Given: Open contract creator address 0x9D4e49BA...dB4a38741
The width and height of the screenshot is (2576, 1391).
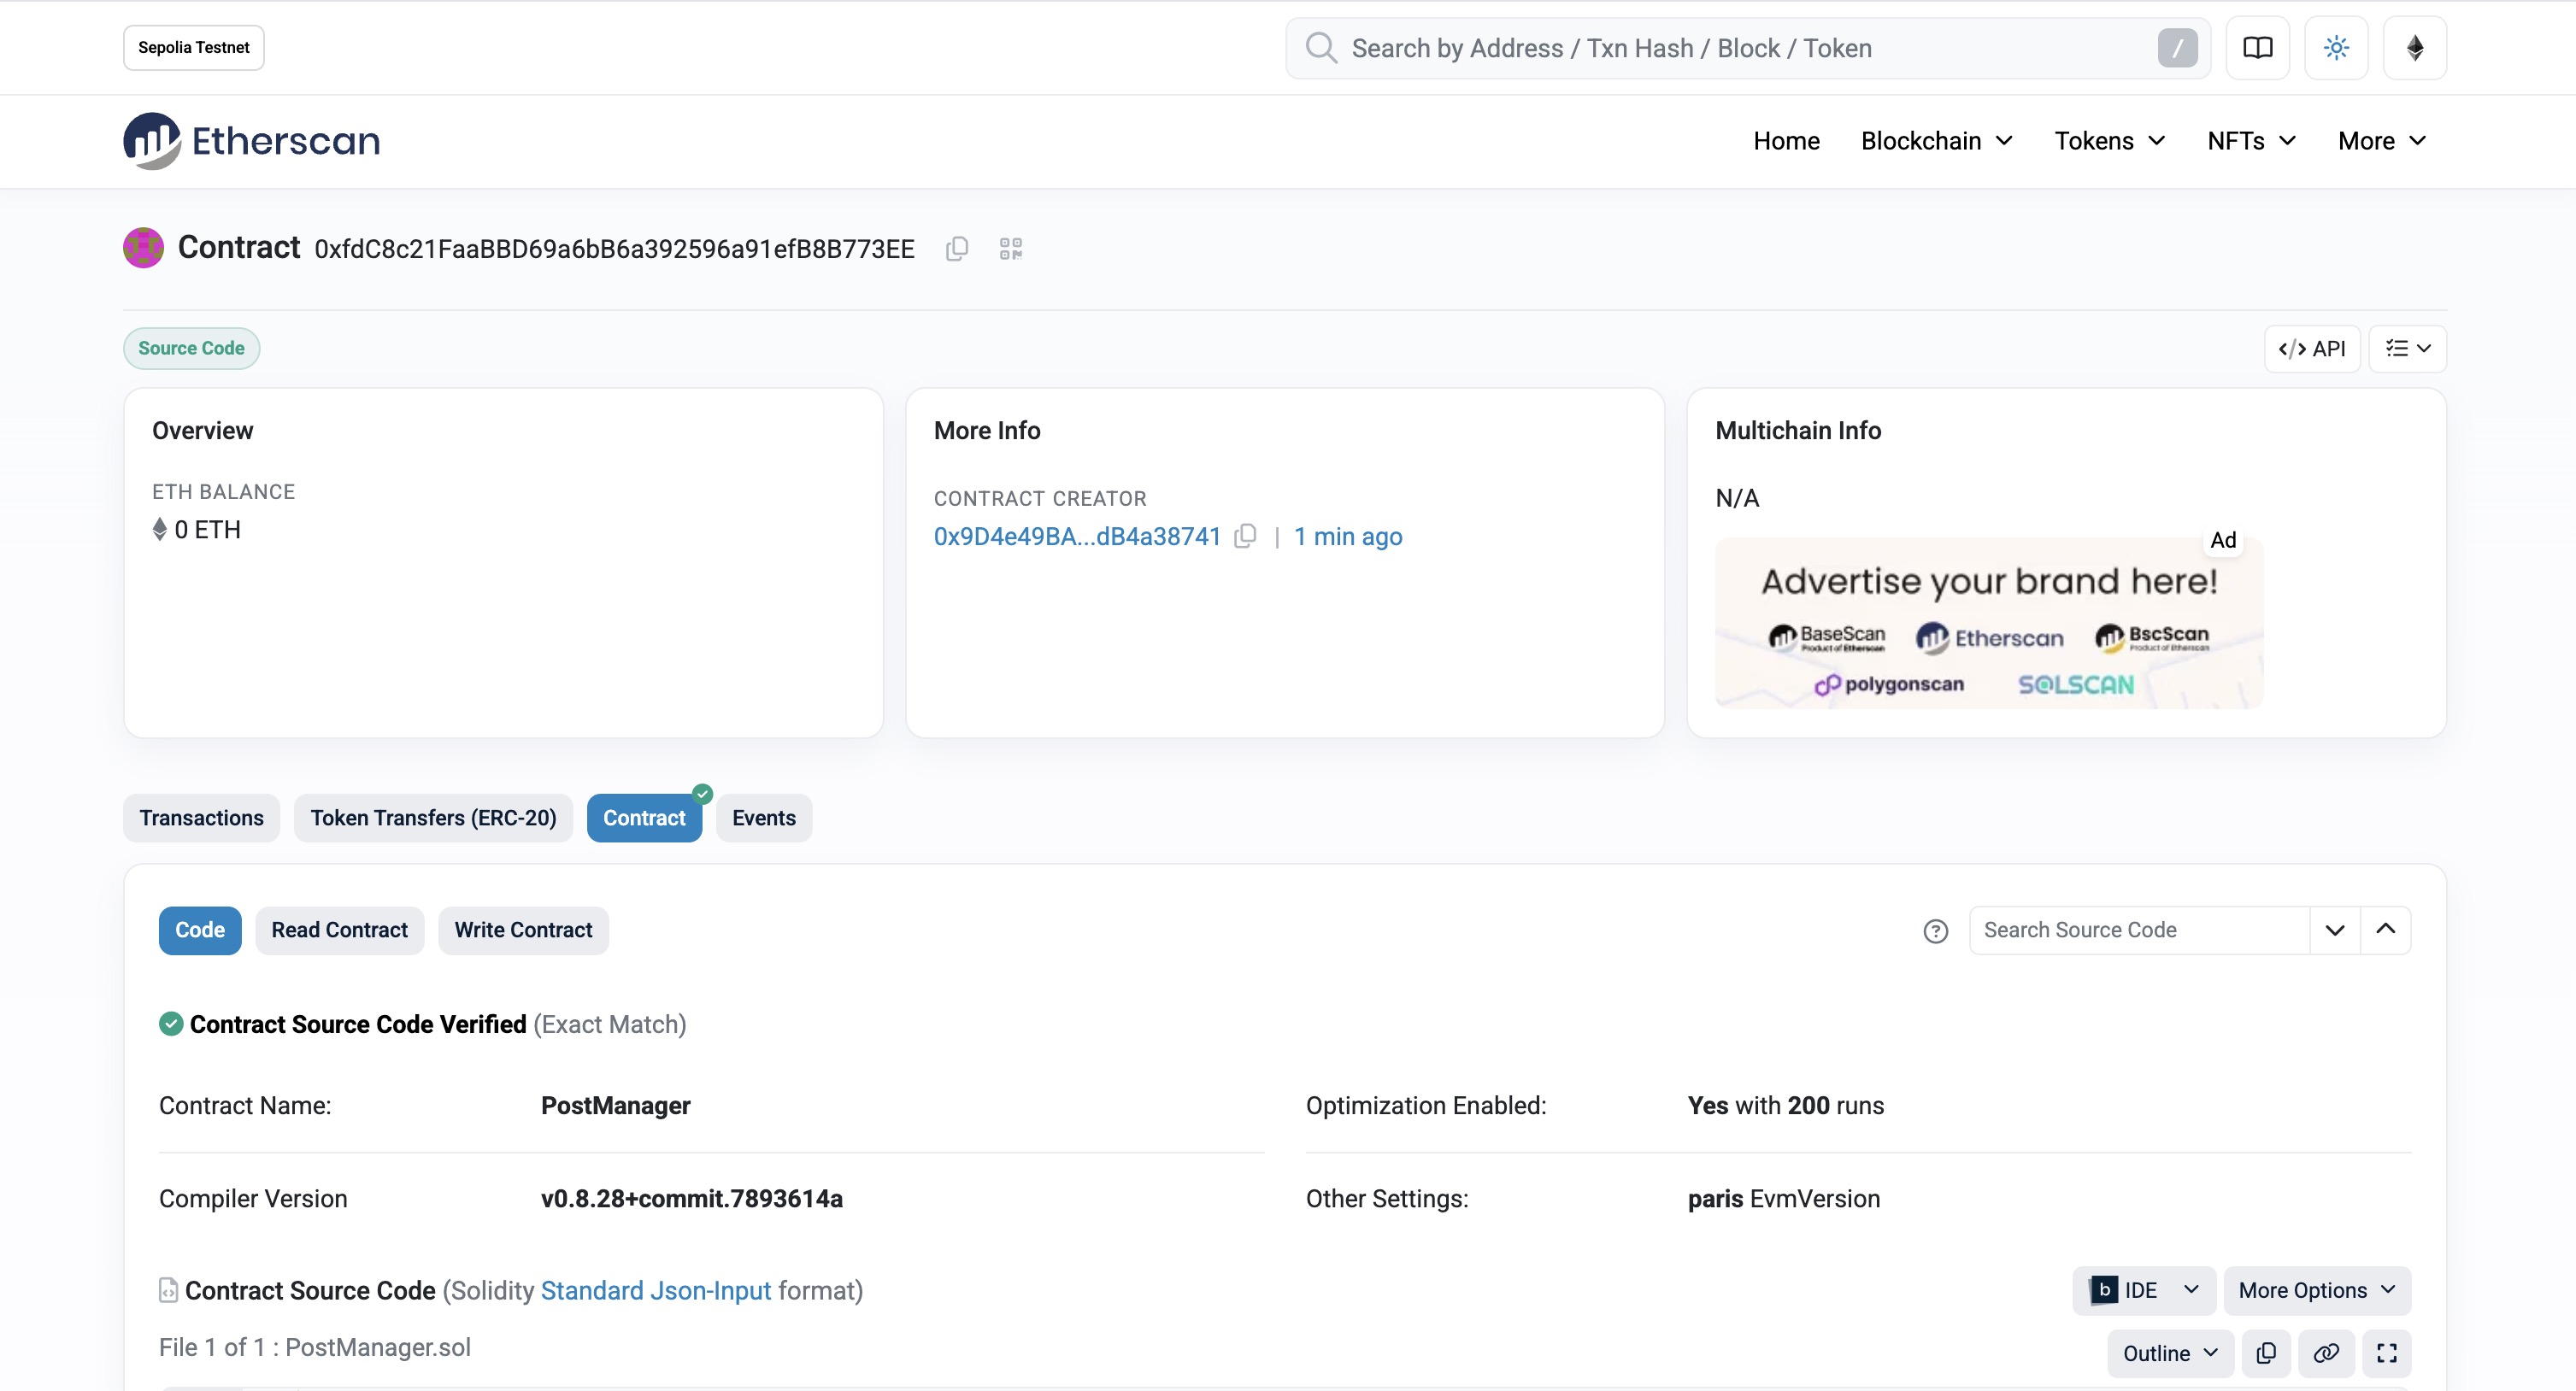Looking at the screenshot, I should coord(1077,537).
